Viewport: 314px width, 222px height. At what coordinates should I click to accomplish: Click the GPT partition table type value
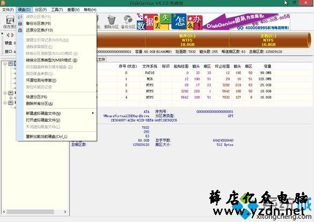point(230,116)
